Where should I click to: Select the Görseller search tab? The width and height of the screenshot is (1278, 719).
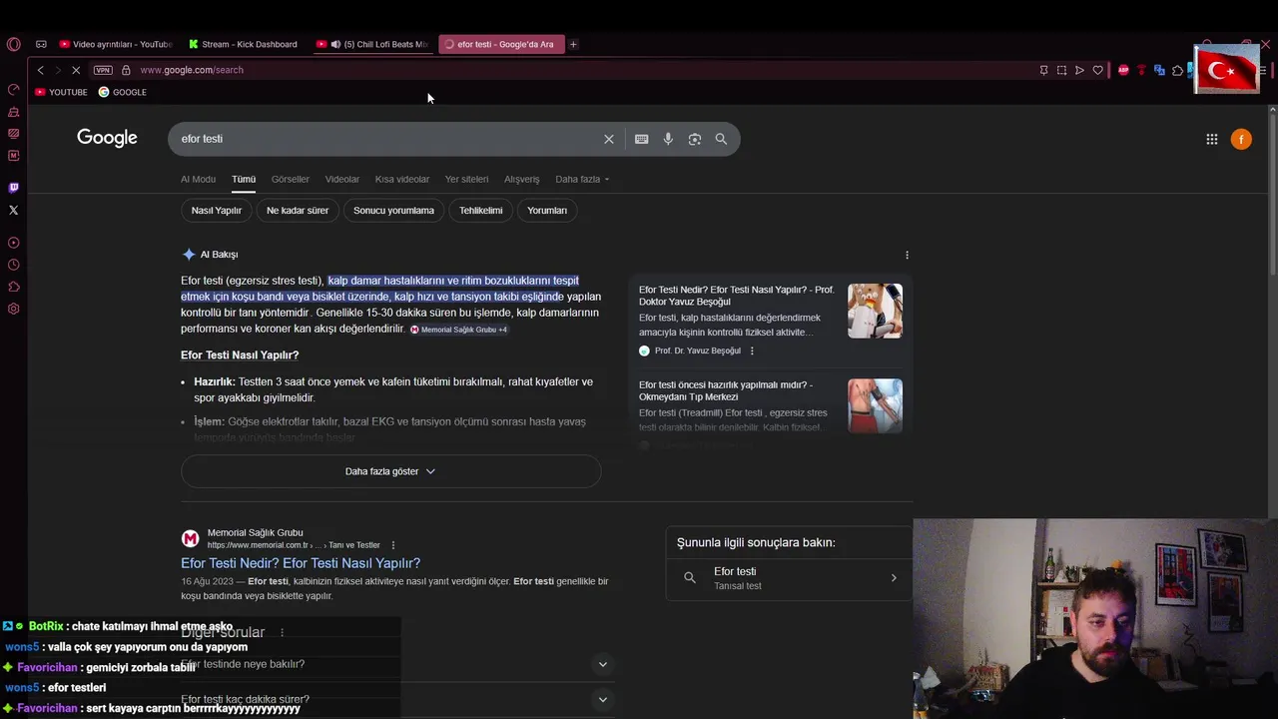(291, 179)
